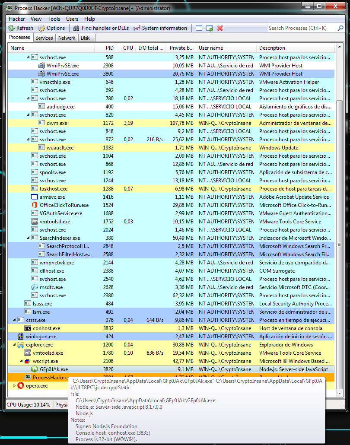The width and height of the screenshot is (350, 445).
Task: Click the vertical scrollbar thumb
Action: click(x=339, y=245)
